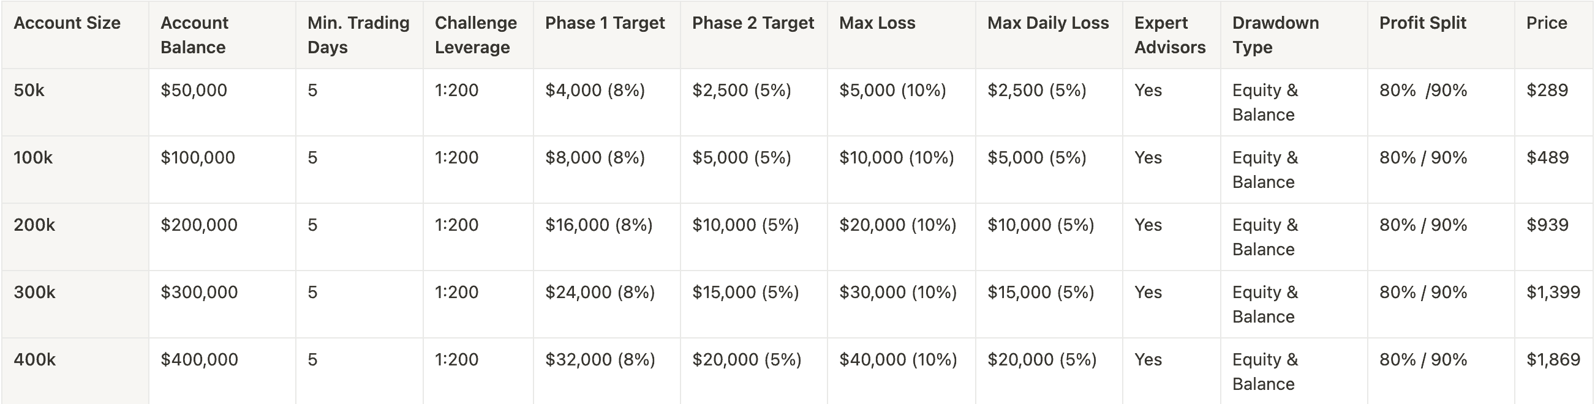The image size is (1595, 404).
Task: Select the 400k account size row label
Action: [x=35, y=360]
